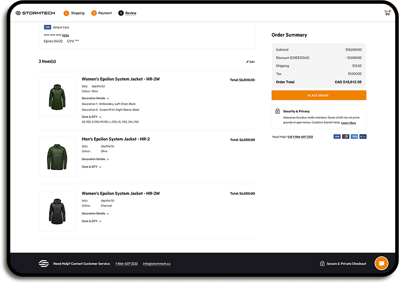Click Decoration 2: Screen Print, Right Sleeve, Black
Image resolution: width=399 pixels, height=283 pixels.
coord(111,110)
